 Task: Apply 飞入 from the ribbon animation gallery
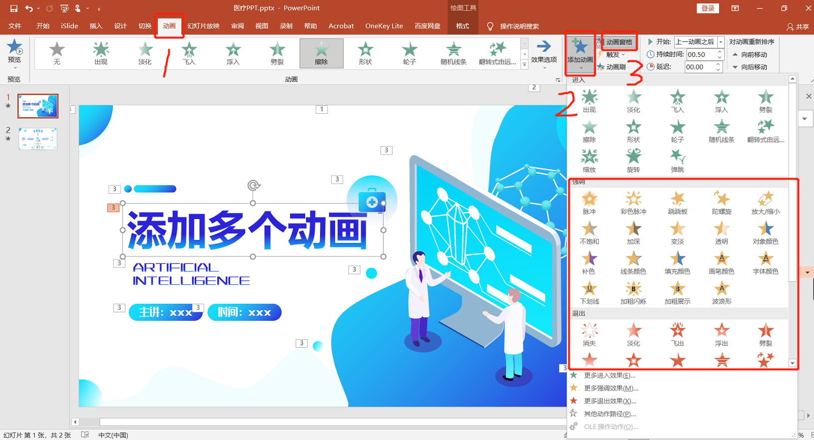pyautogui.click(x=189, y=53)
